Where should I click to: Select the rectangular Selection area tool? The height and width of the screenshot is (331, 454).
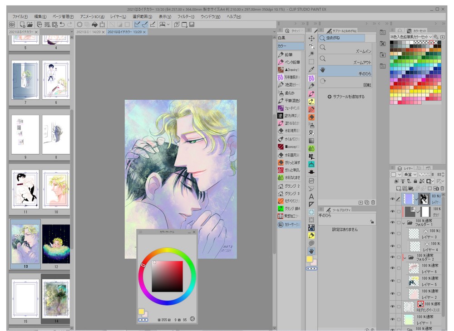(311, 62)
